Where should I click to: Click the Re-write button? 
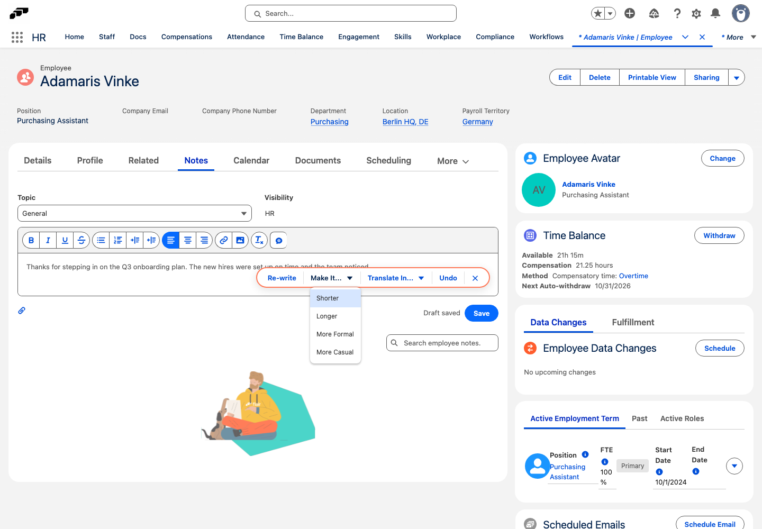pyautogui.click(x=282, y=278)
